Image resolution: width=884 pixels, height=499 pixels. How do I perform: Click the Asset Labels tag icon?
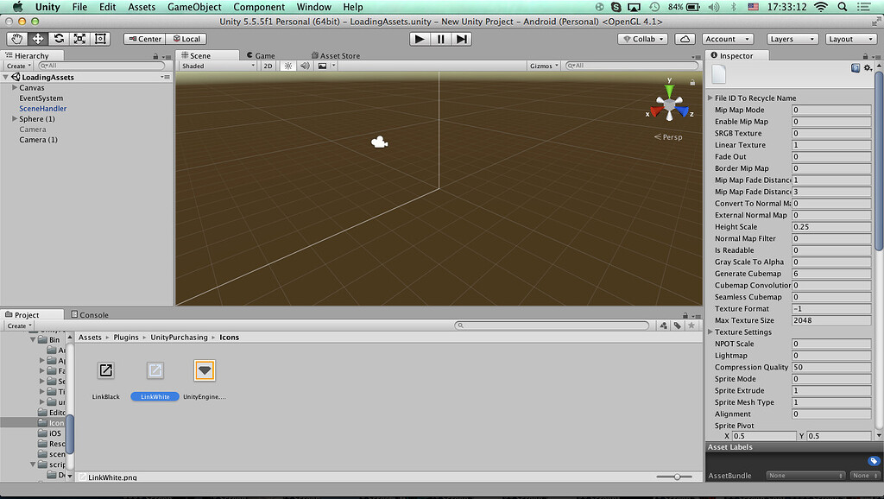873,461
